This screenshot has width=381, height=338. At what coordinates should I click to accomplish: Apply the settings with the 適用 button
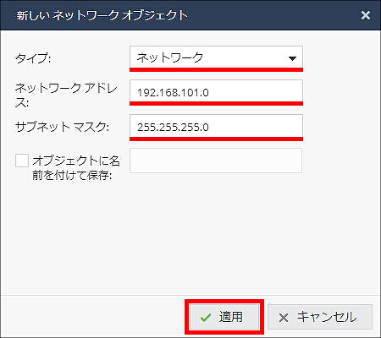click(x=224, y=317)
